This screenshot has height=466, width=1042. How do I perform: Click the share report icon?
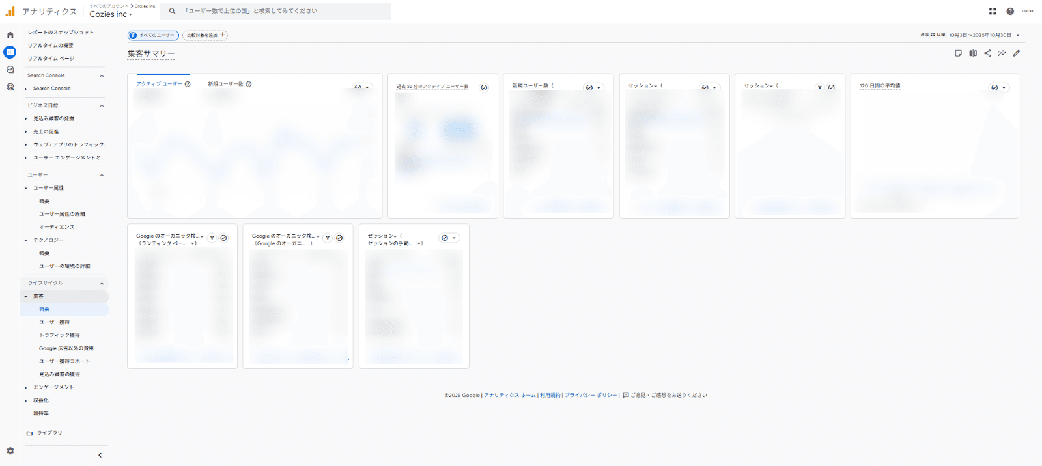tap(987, 53)
